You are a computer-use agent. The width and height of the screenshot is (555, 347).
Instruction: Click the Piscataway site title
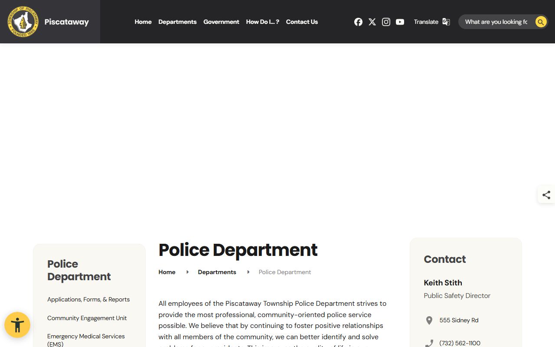coord(66,22)
